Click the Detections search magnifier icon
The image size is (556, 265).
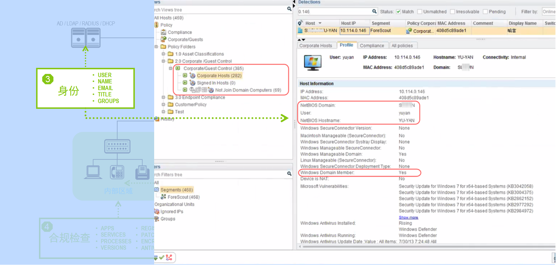(374, 11)
